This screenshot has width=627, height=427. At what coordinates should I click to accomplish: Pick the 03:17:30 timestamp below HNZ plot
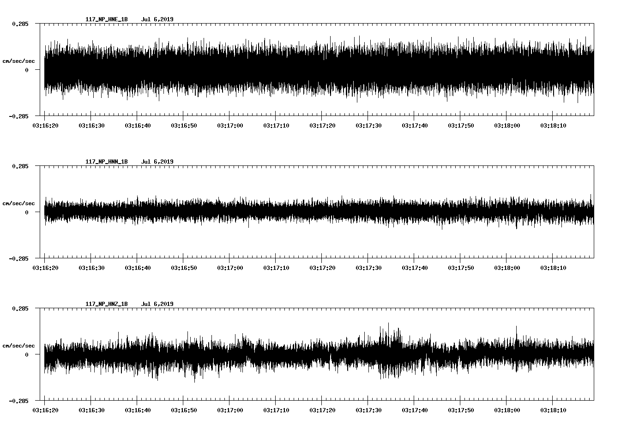click(x=368, y=410)
